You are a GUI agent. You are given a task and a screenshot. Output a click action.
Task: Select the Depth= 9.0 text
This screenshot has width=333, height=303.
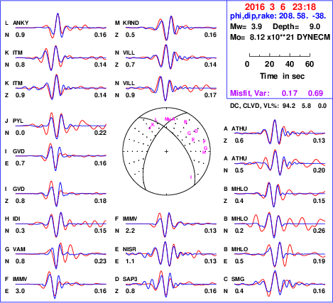296,26
